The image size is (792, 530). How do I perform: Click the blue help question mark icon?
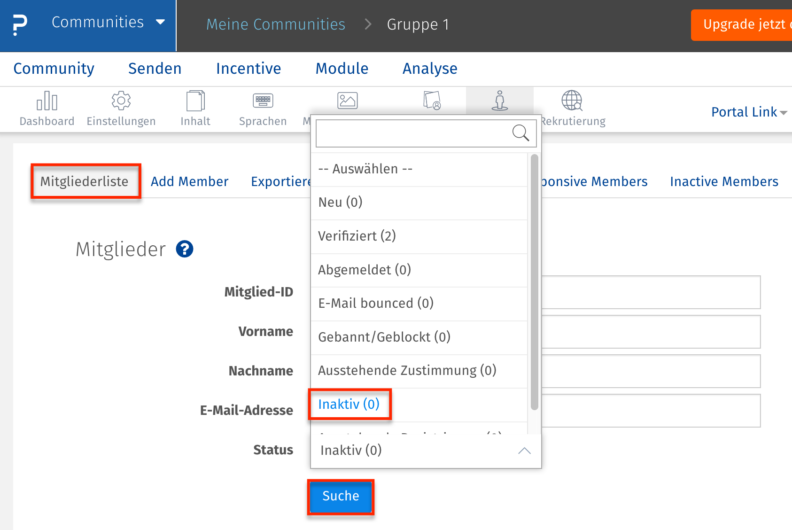tap(185, 249)
